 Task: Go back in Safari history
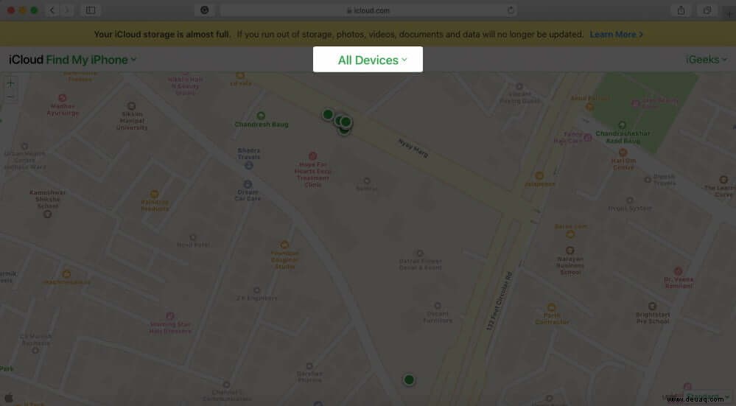[52, 10]
